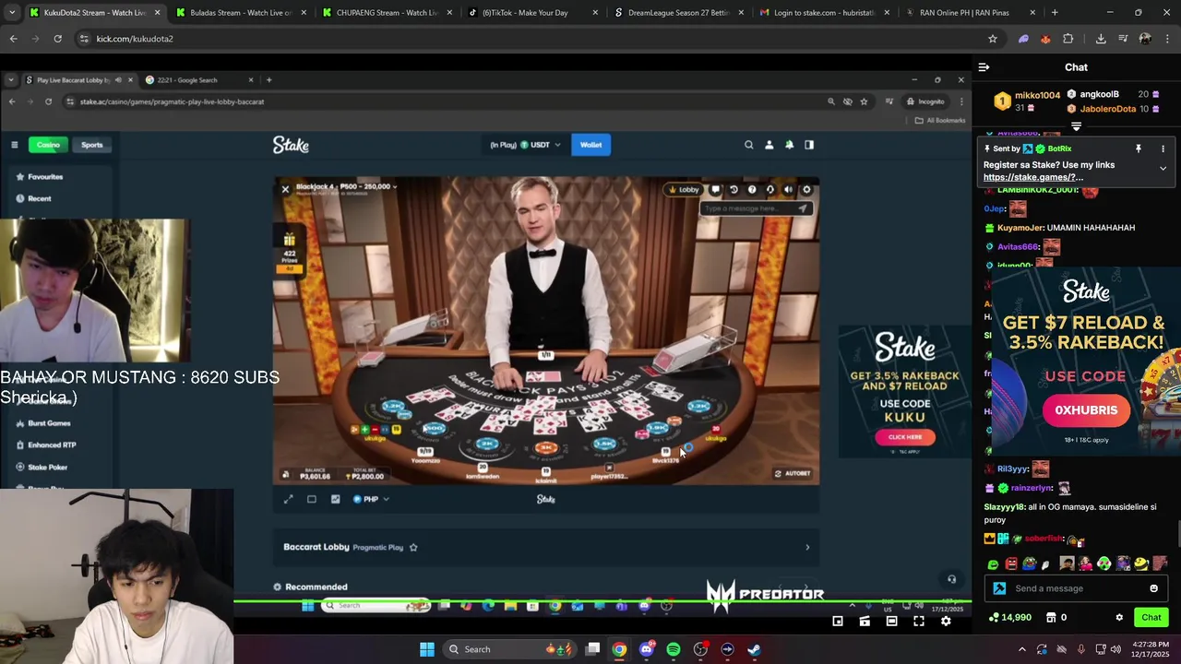The image size is (1181, 664).
Task: Open the PHP currency dropdown under game
Action: point(370,499)
